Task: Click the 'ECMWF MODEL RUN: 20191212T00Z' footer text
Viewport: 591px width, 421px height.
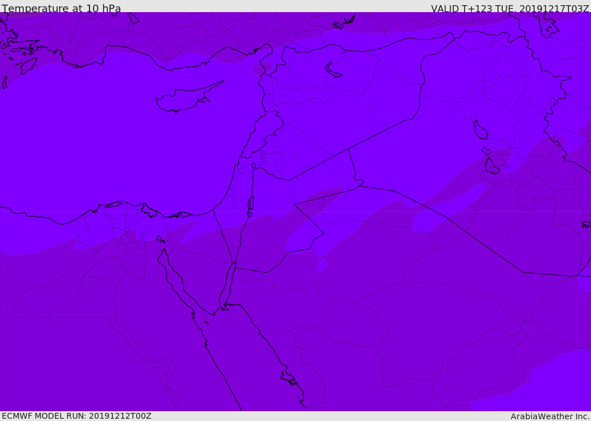Action: (77, 416)
